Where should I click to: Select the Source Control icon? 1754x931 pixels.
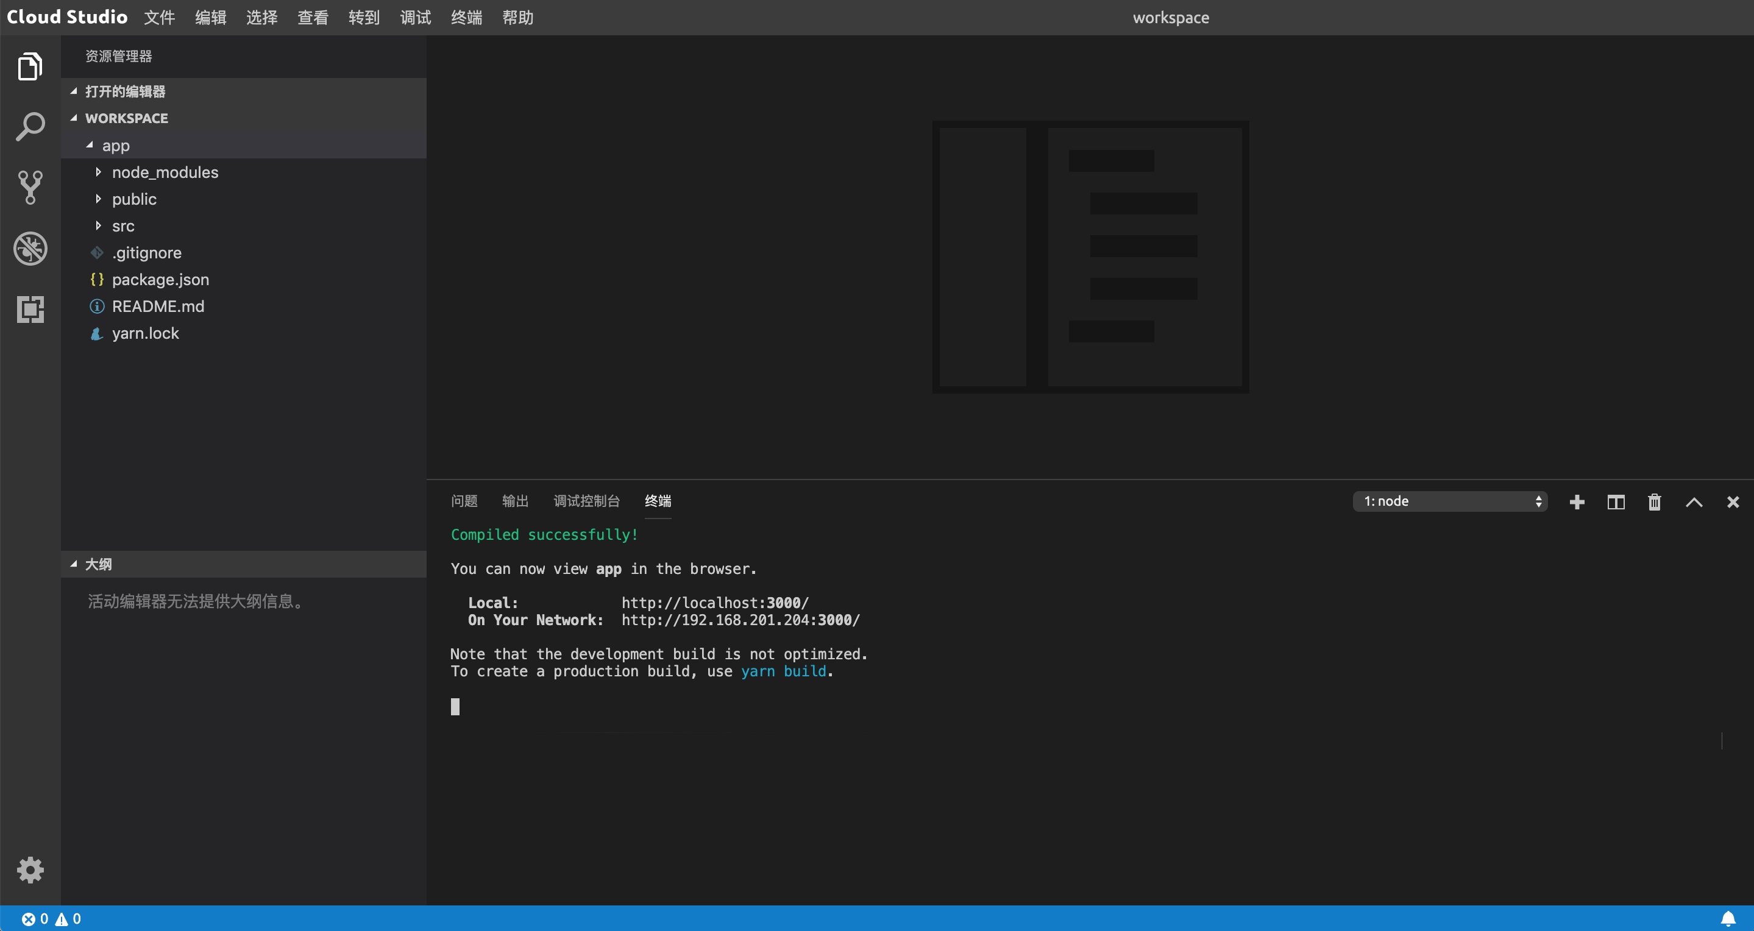(x=30, y=187)
